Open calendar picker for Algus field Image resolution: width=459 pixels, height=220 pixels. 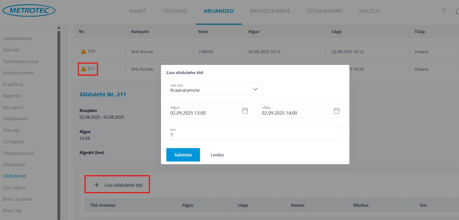click(245, 111)
